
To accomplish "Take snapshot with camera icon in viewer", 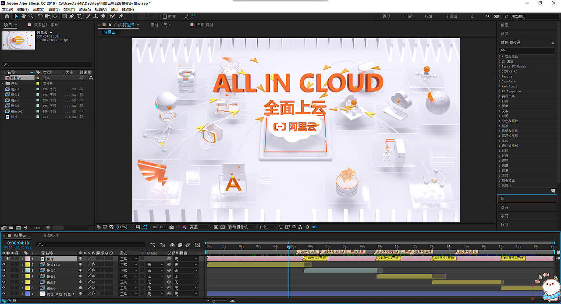I will (171, 227).
